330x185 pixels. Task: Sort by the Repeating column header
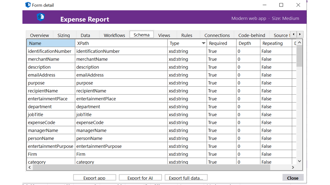[276, 43]
